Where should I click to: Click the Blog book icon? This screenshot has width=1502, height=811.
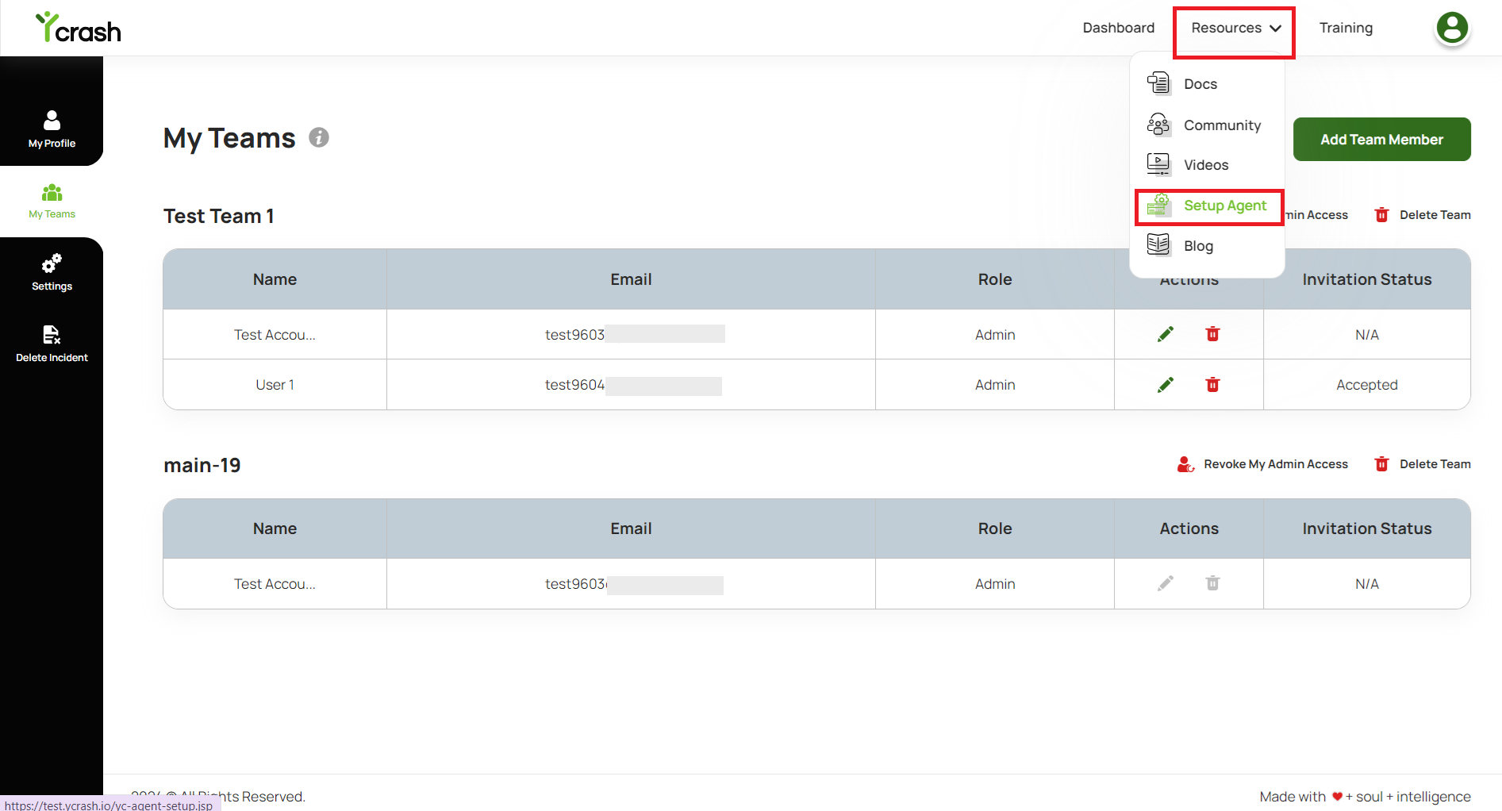point(1158,245)
